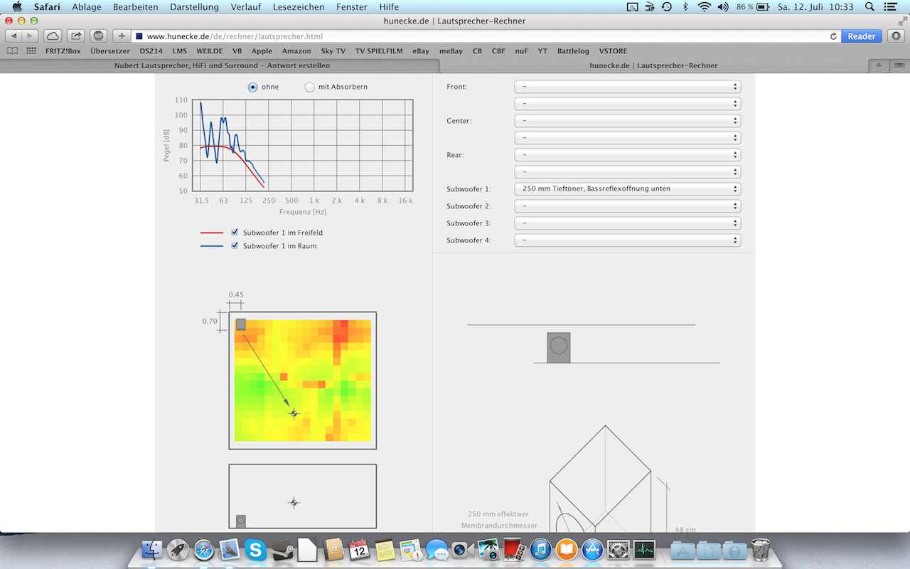The image size is (910, 569).
Task: Open the Top Sites grid icon
Action: [31, 51]
